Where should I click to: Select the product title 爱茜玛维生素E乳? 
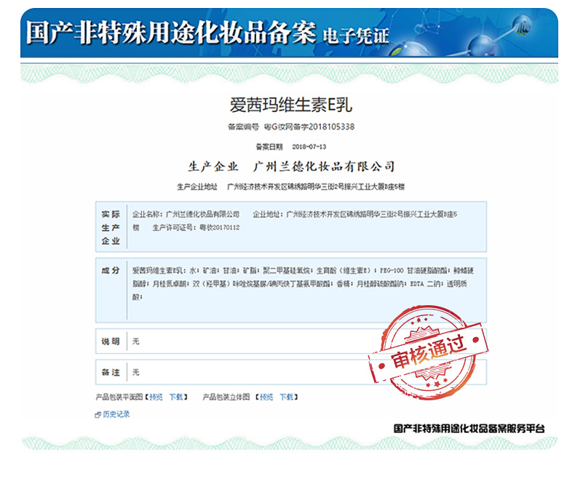click(291, 105)
